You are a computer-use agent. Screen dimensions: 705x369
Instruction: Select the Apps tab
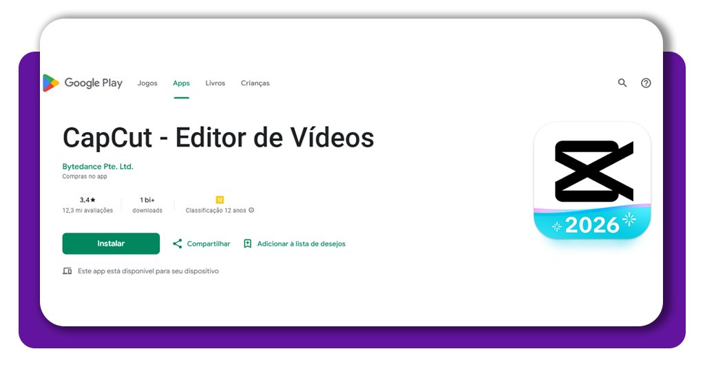point(181,83)
